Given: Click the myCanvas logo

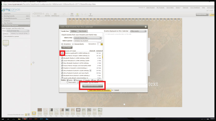Looking at the screenshot, I should point(11,10).
